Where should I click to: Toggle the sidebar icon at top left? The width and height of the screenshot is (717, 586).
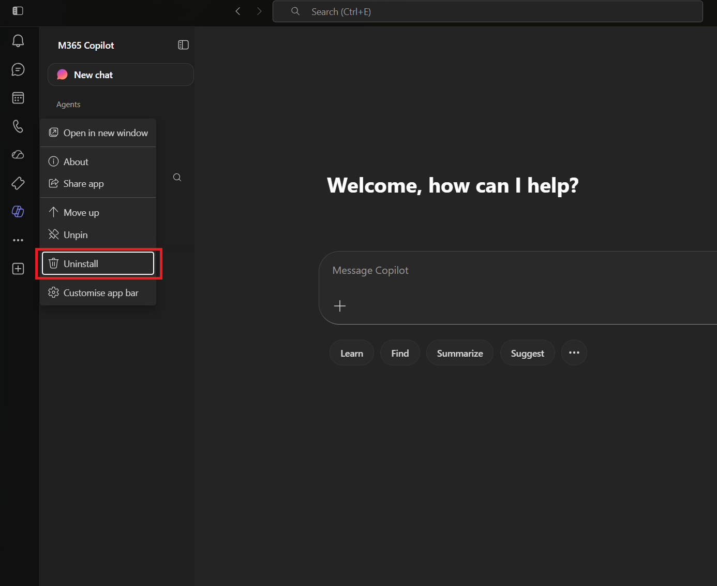(18, 11)
